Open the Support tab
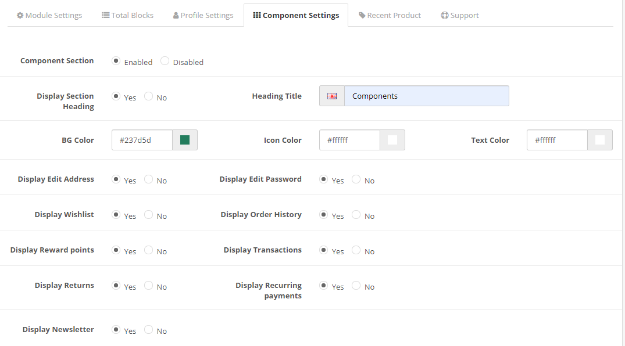This screenshot has height=346, width=625. [x=460, y=15]
